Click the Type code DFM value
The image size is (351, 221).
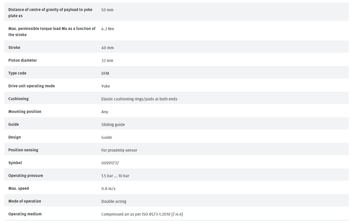(105, 73)
